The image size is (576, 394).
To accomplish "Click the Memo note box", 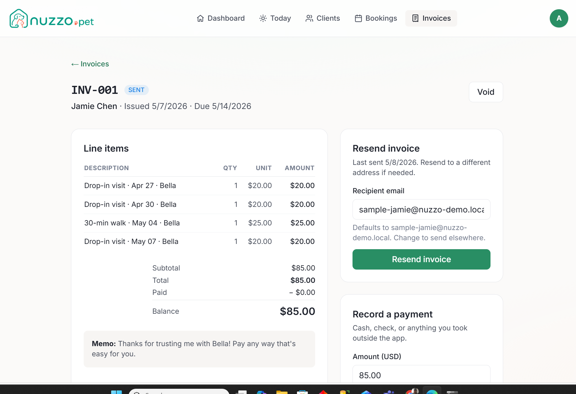I will [x=199, y=349].
